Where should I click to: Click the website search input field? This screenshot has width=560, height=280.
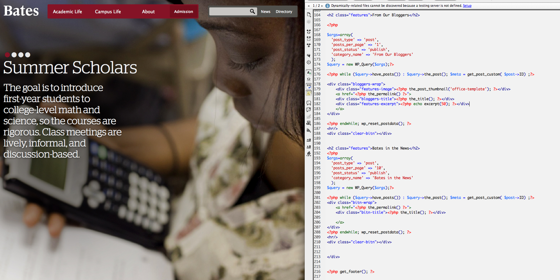point(229,11)
